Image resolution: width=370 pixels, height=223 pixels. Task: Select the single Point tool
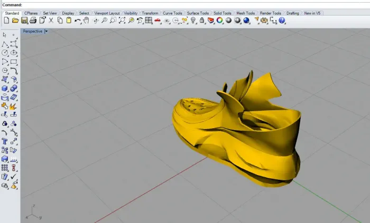click(13, 35)
